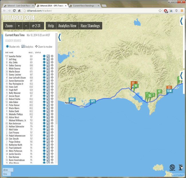Image resolution: width=186 pixels, height=178 pixels.
Task: View analytics for Mitch Seavey
Action: [x=48, y=68]
